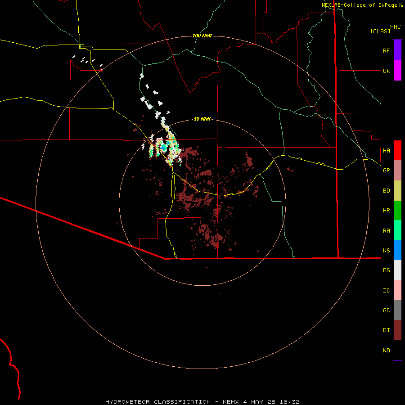Click the RF legend label

coord(386,50)
